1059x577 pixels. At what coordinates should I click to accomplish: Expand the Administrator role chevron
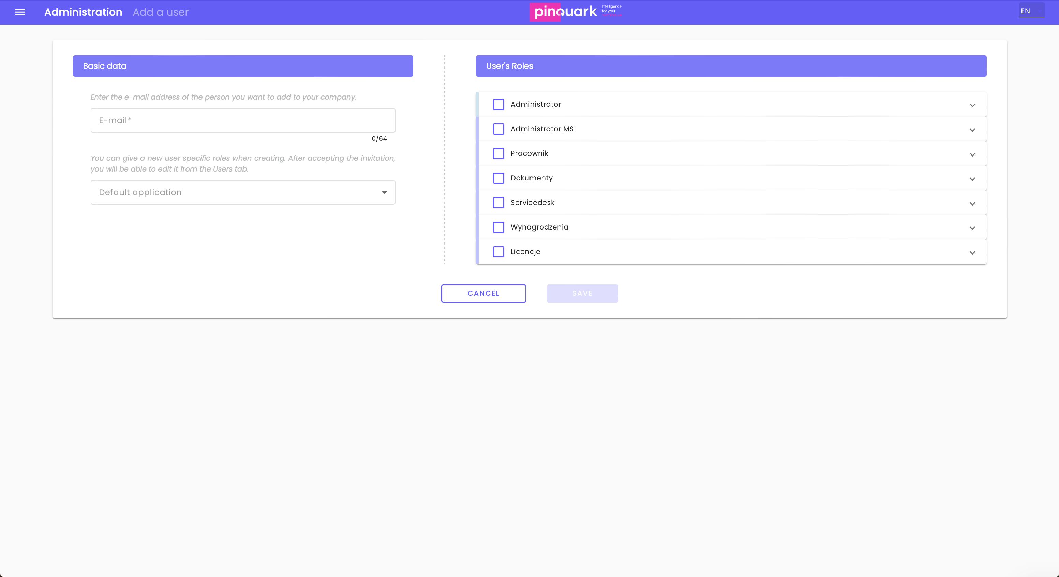[972, 105]
